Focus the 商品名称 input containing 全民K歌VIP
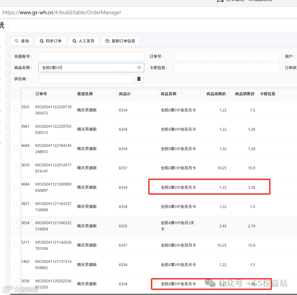Viewport: 297px width, 295px height. pos(91,68)
